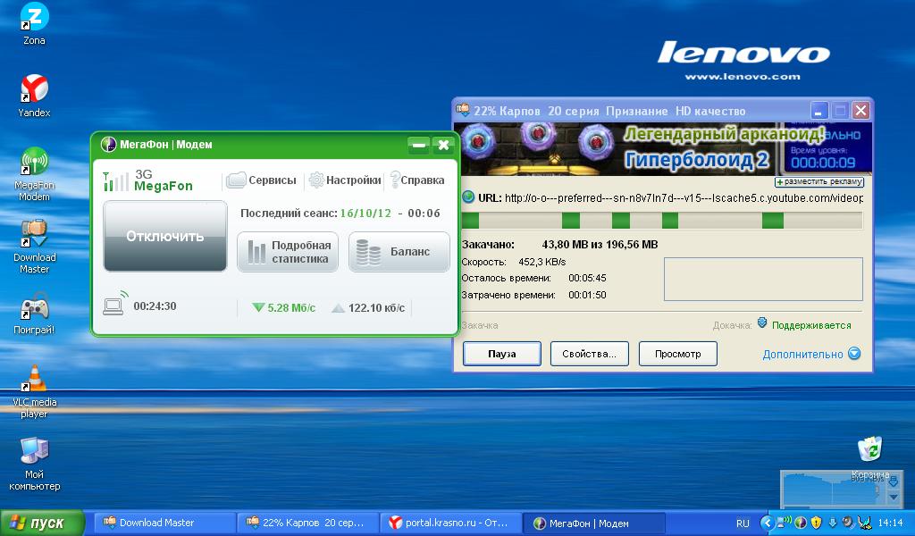Click the laptop connection icon beside 00:24:30
Image resolution: width=915 pixels, height=536 pixels.
(x=115, y=303)
